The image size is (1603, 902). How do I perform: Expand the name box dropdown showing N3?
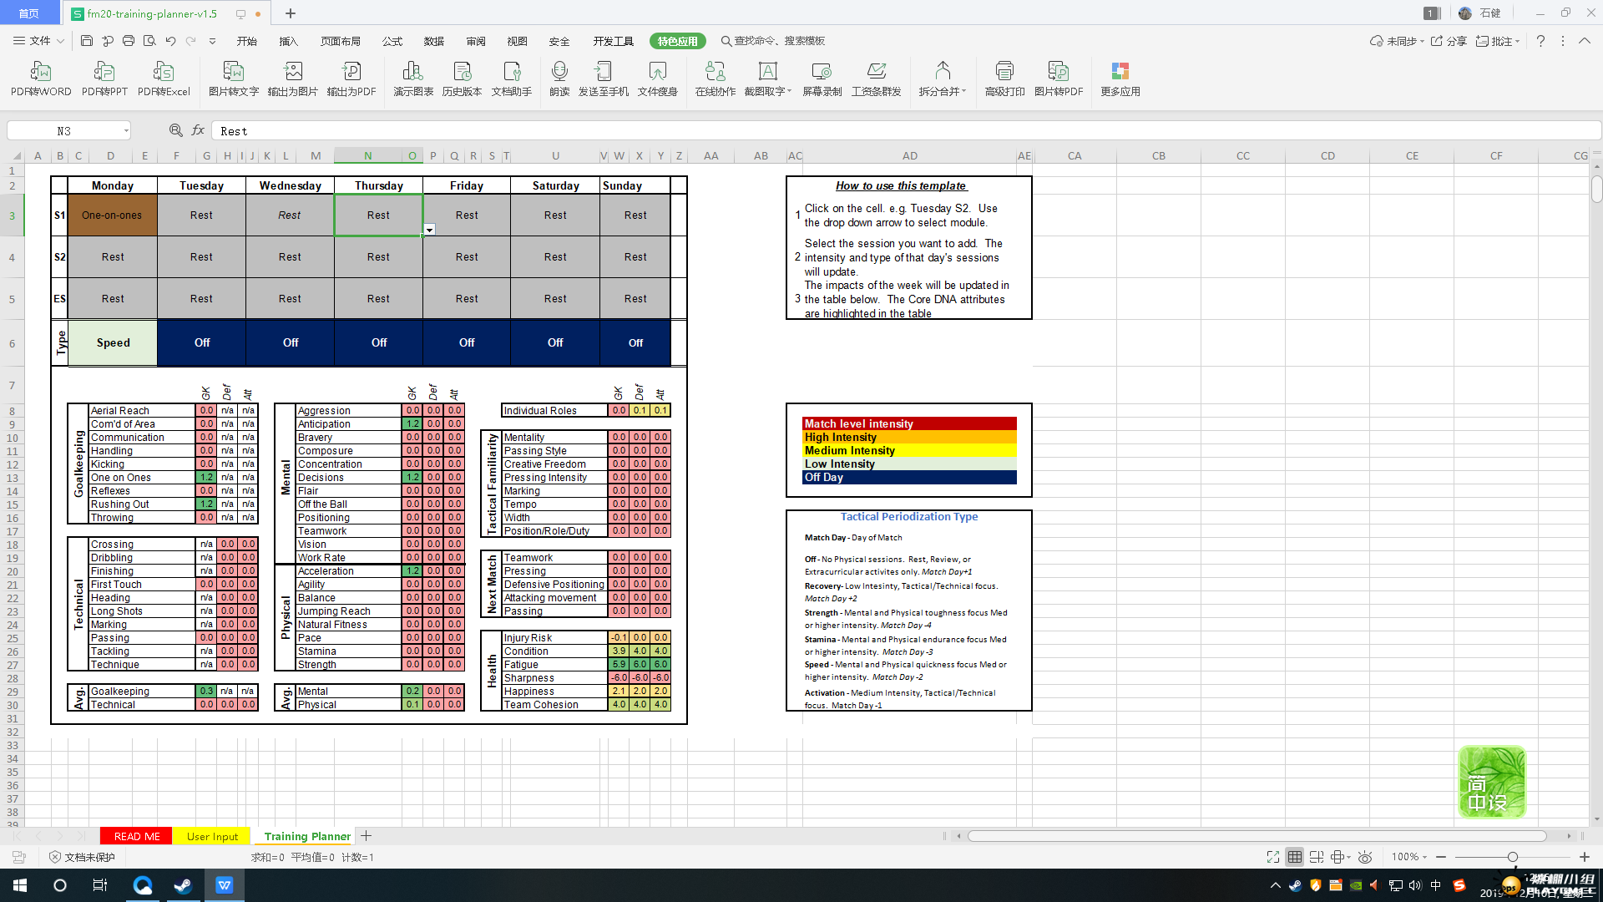pyautogui.click(x=126, y=130)
